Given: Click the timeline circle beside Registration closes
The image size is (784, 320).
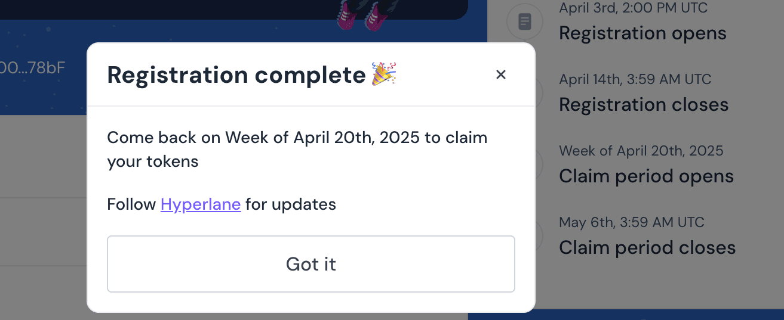Looking at the screenshot, I should tap(538, 93).
